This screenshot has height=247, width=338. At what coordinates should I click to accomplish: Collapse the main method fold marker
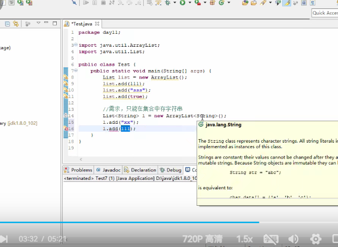click(75, 71)
